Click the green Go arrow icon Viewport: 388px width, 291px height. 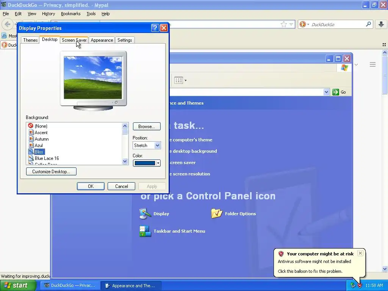click(336, 92)
